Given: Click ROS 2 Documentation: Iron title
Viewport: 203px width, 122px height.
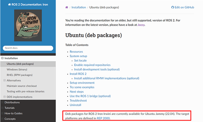Looking at the screenshot, I should [28, 4].
